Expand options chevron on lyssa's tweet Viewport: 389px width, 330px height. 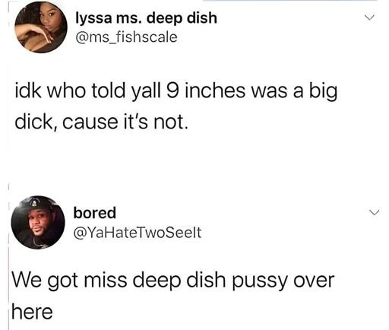click(369, 17)
